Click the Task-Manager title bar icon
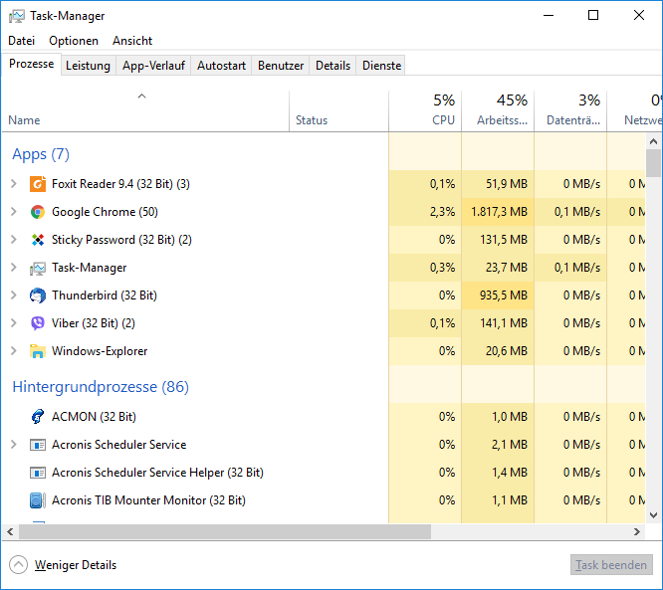Image resolution: width=663 pixels, height=590 pixels. tap(17, 16)
